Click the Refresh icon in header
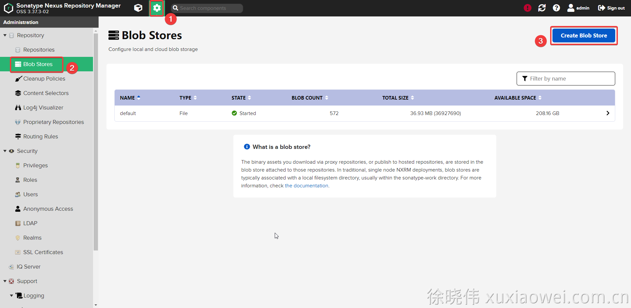Viewport: 631px width, 308px height. pos(542,8)
